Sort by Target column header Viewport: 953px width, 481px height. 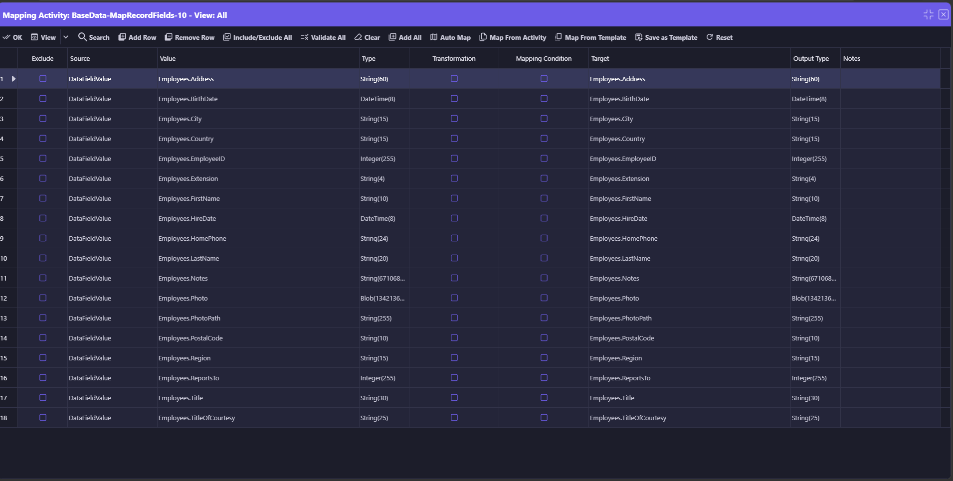click(x=689, y=58)
